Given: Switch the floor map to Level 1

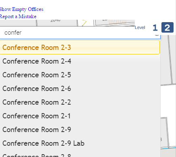Looking at the screenshot, I should click(155, 28).
